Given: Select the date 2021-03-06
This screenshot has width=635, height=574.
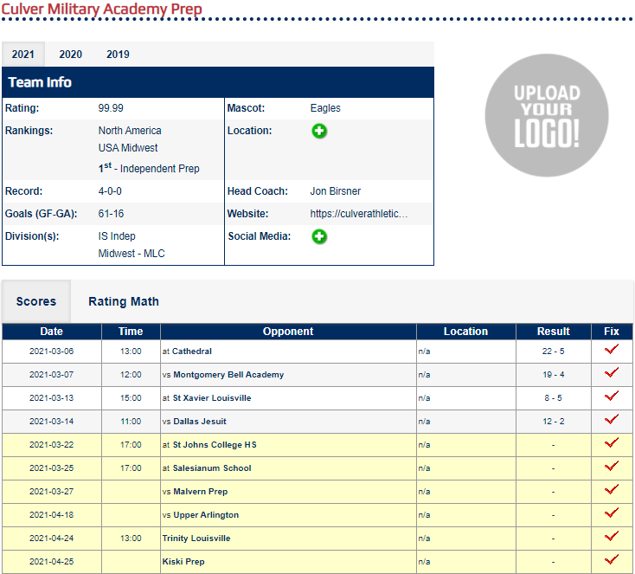Looking at the screenshot, I should [x=51, y=351].
